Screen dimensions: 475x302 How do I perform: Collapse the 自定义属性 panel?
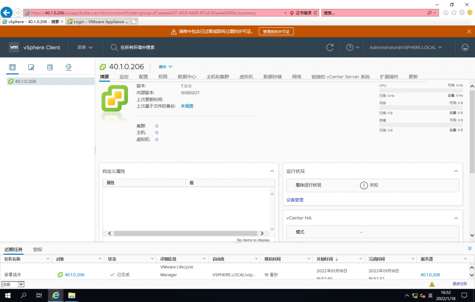(x=272, y=171)
